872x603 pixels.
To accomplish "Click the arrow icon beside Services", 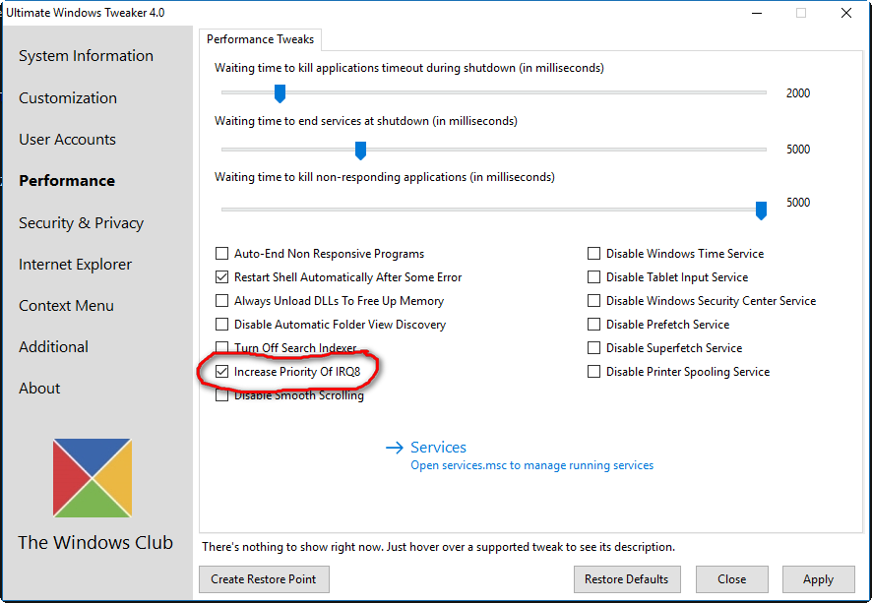I will 395,448.
